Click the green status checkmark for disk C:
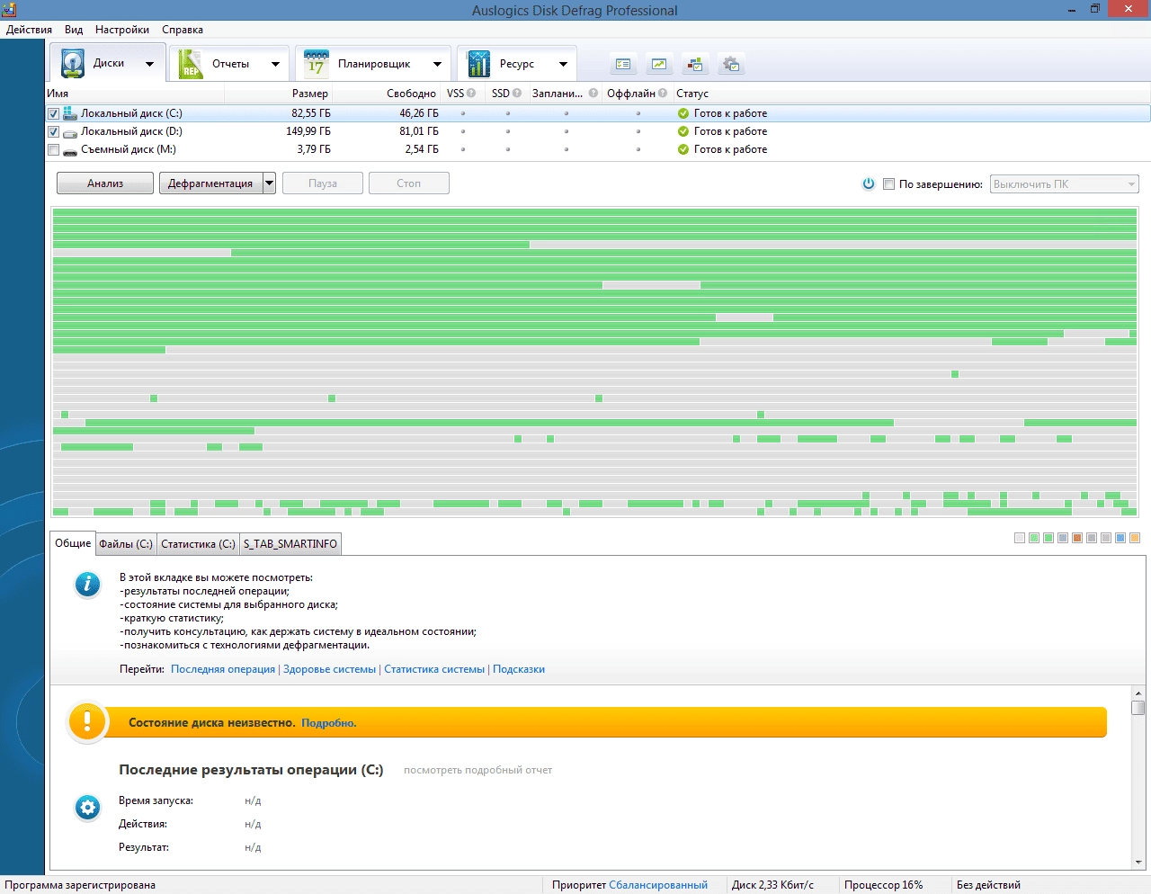This screenshot has width=1151, height=894. (x=683, y=113)
